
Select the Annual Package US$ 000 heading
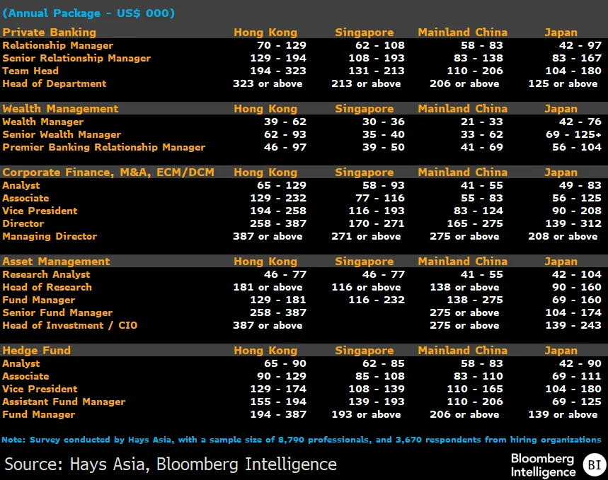[x=88, y=13]
